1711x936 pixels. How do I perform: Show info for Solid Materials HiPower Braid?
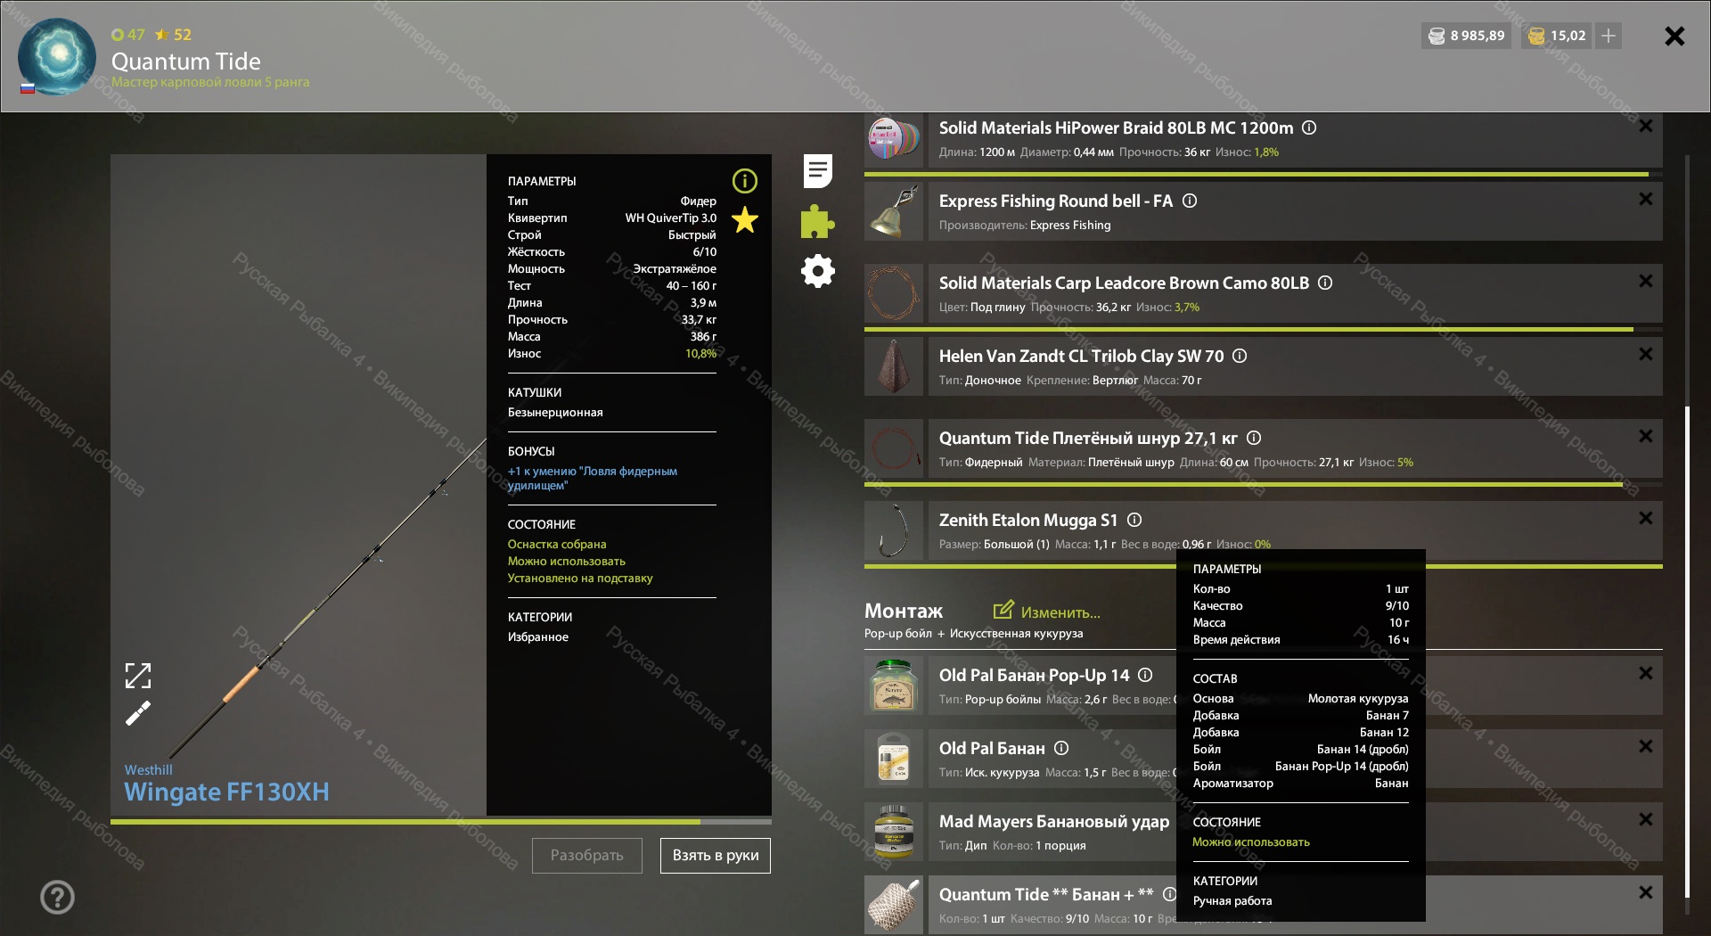pos(1309,127)
